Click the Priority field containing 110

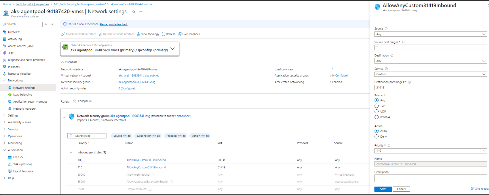coord(430,151)
